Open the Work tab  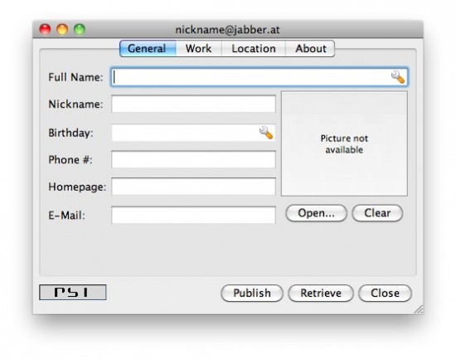199,49
